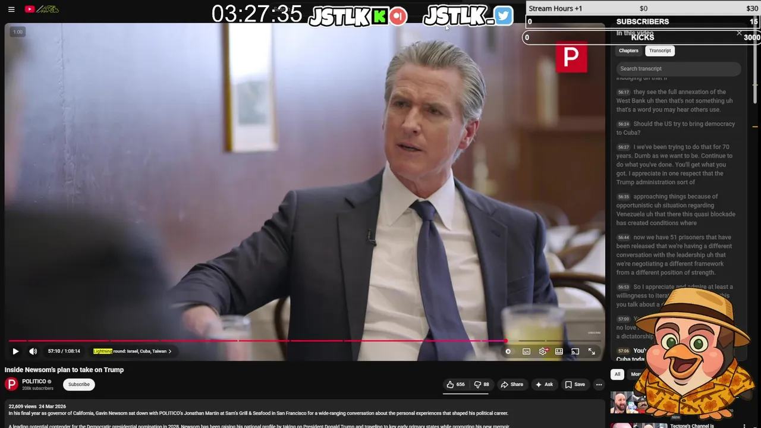The image size is (761, 428).
Task: Mute the video volume speaker icon
Action: [33, 351]
